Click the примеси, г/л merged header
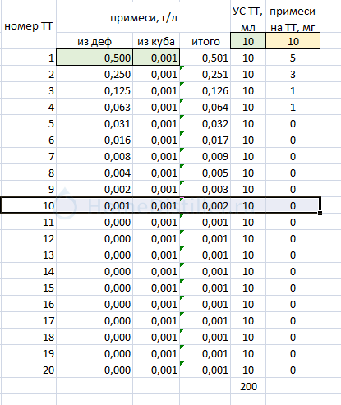The height and width of the screenshot is (405, 341). 143,18
